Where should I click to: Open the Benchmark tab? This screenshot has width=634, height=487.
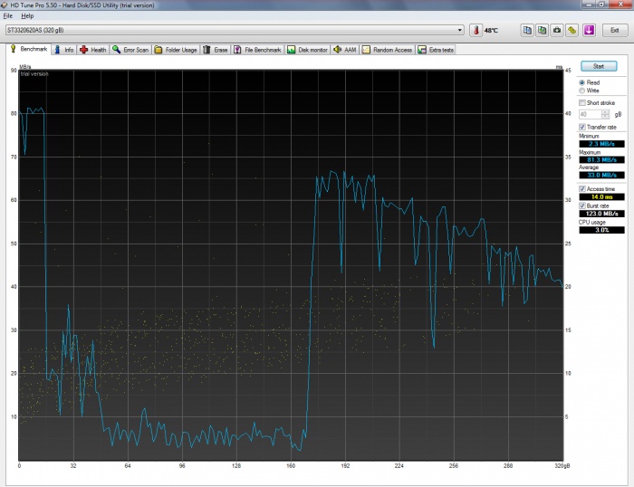click(x=29, y=49)
